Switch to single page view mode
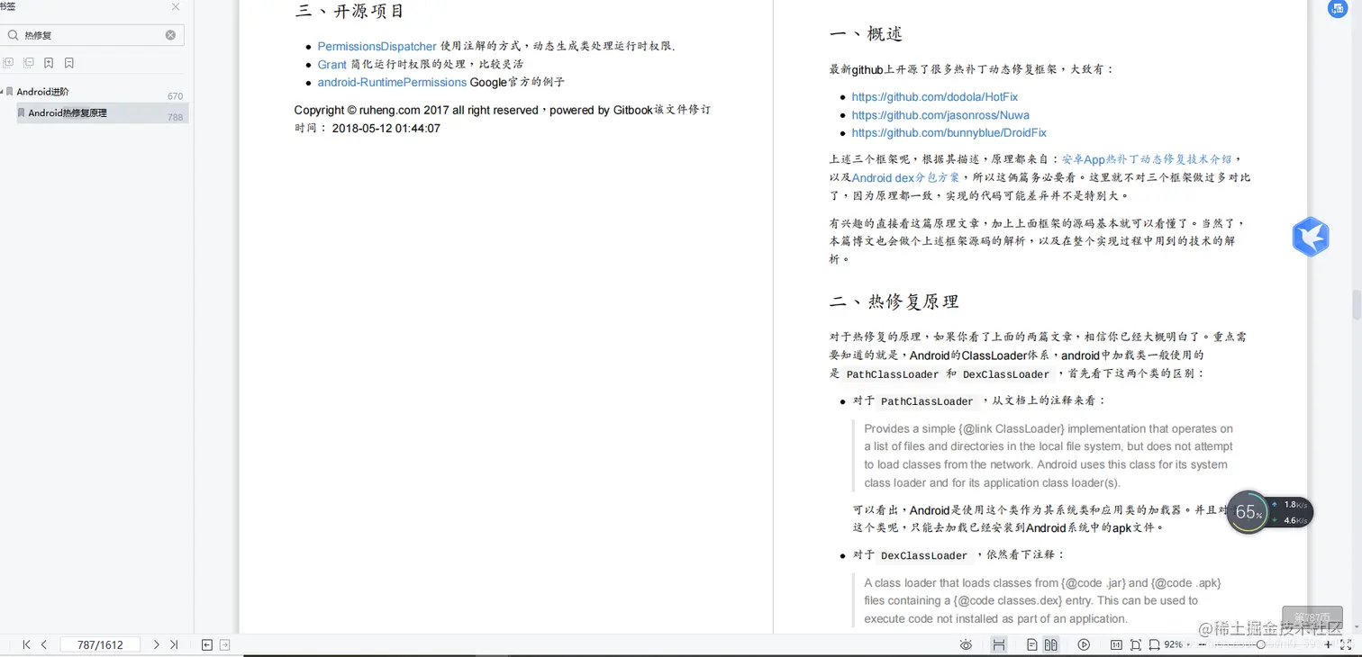Image resolution: width=1362 pixels, height=657 pixels. point(1031,644)
